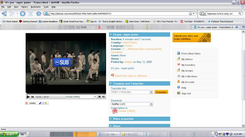The width and height of the screenshot is (245, 137).
Task: Toggle fullscreen video icon
Action: click(x=99, y=97)
